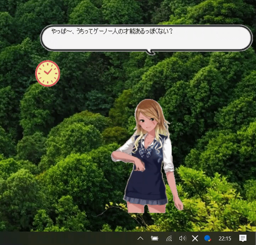Open the blue circle tray icon
Viewport: 256px width, 245px height.
click(208, 238)
